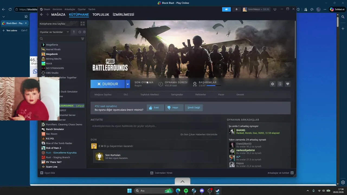
Task: Open Mağaza Sayfası game link
Action: pos(103,95)
